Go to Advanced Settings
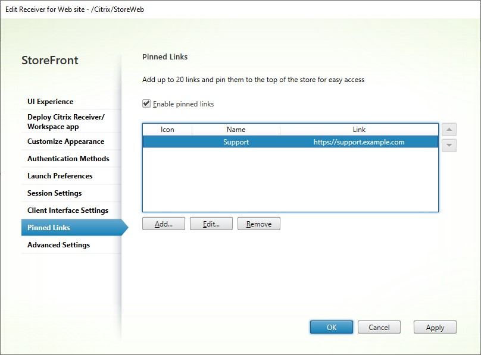Viewport: 481px width, 355px height. tap(71, 245)
